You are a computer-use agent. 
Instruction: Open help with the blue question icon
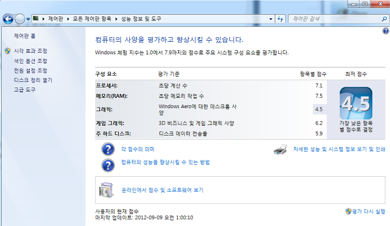click(385, 31)
